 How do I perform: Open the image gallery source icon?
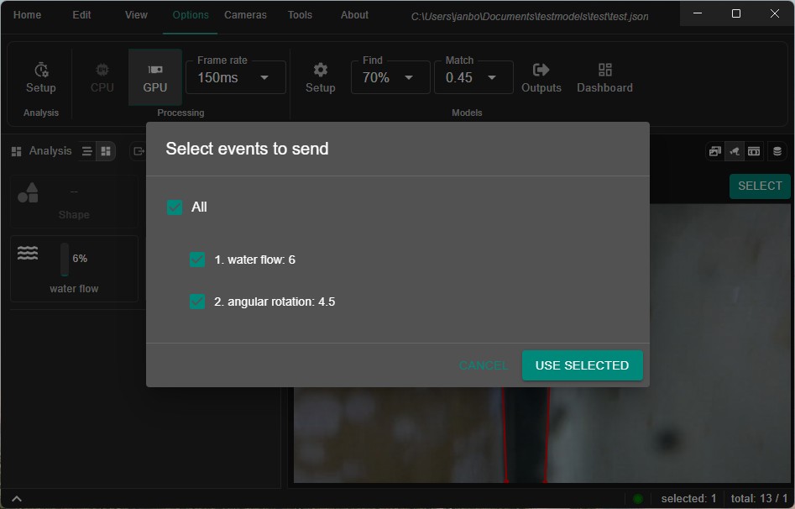[x=715, y=151]
